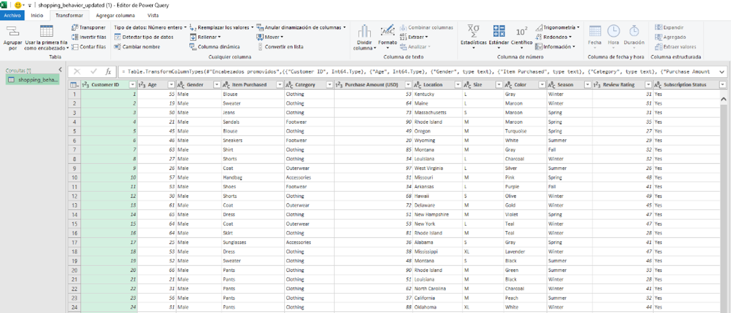Click Agregado structured column
The height and width of the screenshot is (313, 731).
coord(670,37)
